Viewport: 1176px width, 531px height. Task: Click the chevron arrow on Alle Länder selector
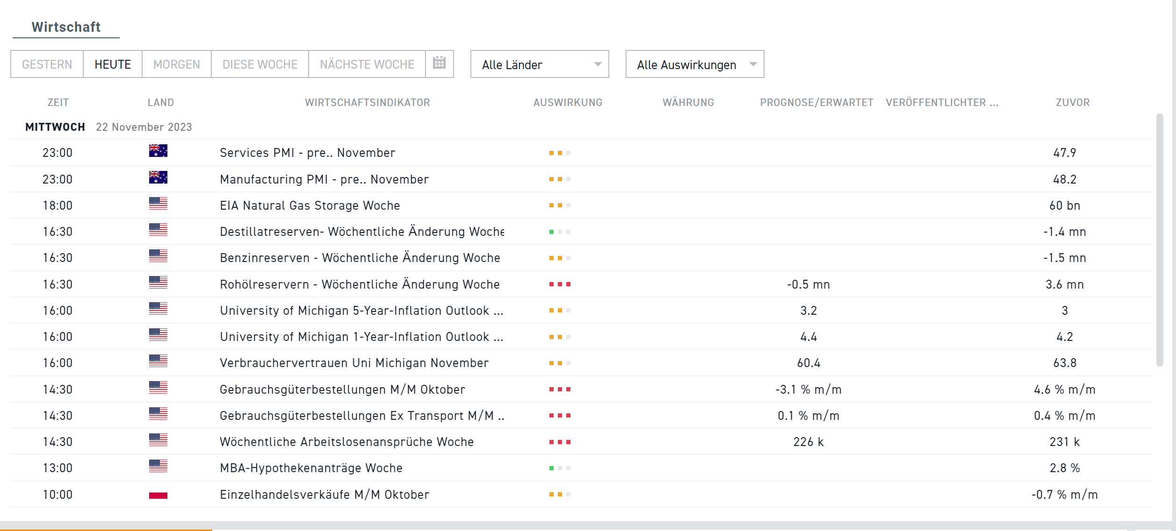598,65
